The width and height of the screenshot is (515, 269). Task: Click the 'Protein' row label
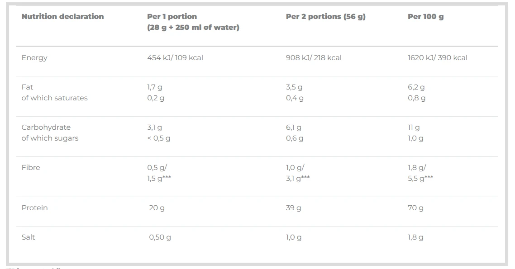click(34, 208)
